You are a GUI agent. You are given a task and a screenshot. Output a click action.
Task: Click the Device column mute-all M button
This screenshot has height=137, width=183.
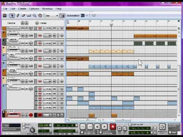click(x=22, y=23)
